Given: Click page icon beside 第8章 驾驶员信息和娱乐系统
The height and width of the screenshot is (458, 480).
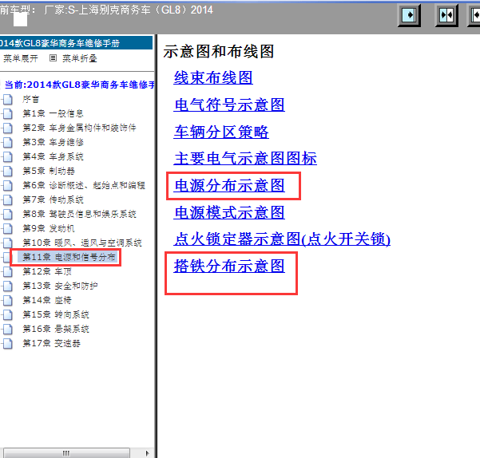Looking at the screenshot, I should coord(8,215).
